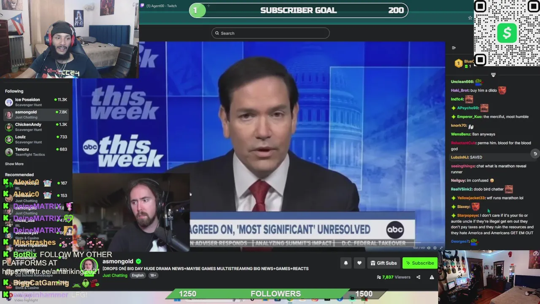
Task: Select the Agent00 - Twitch browser tab
Action: coord(162,6)
